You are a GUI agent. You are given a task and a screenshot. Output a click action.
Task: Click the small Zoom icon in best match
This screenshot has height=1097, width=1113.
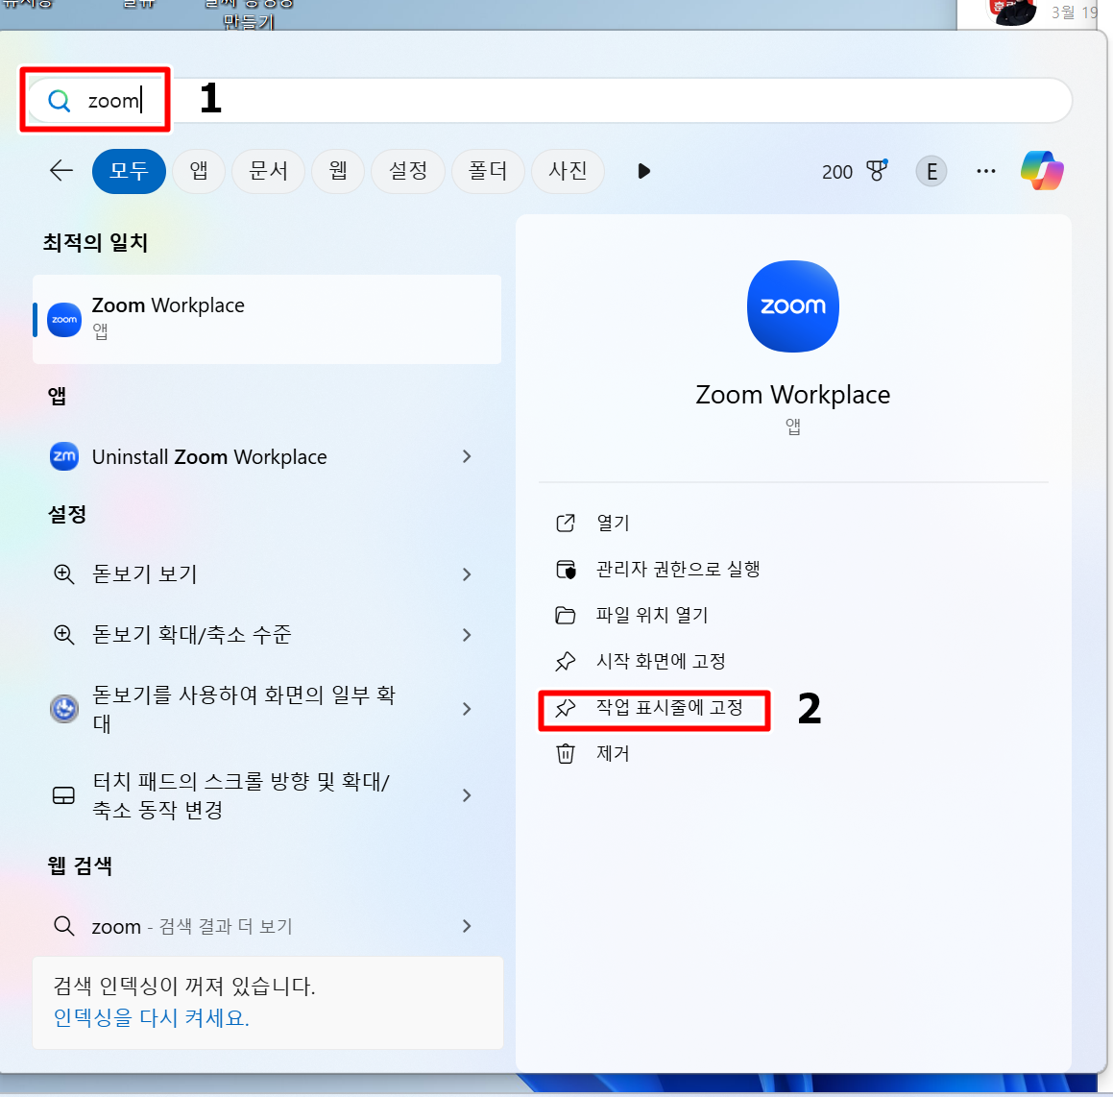[64, 320]
